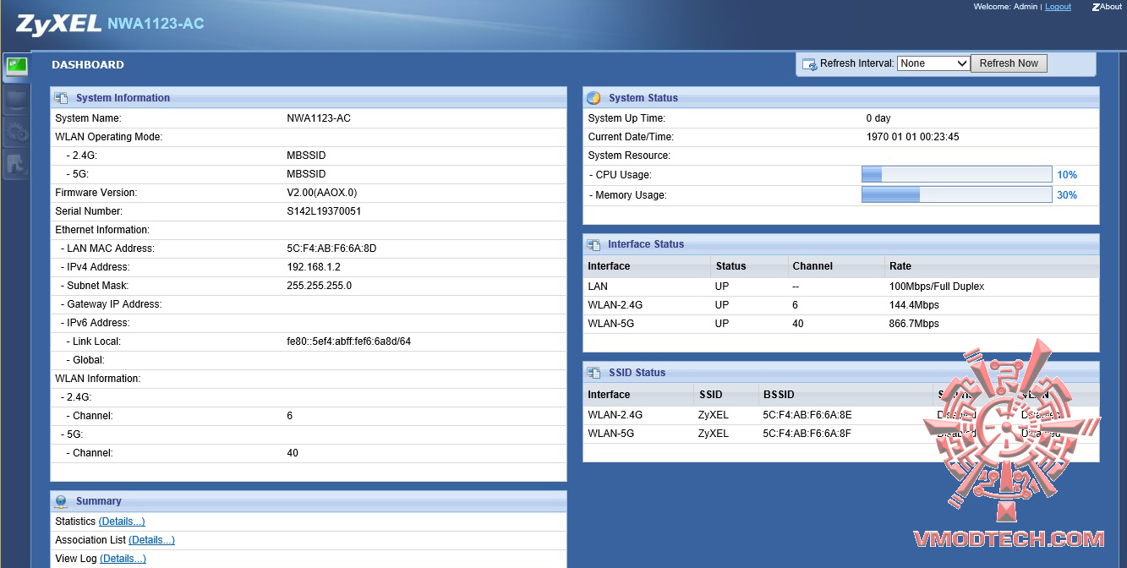Open the Monitor sidebar icon
Image resolution: width=1127 pixels, height=568 pixels.
click(16, 100)
